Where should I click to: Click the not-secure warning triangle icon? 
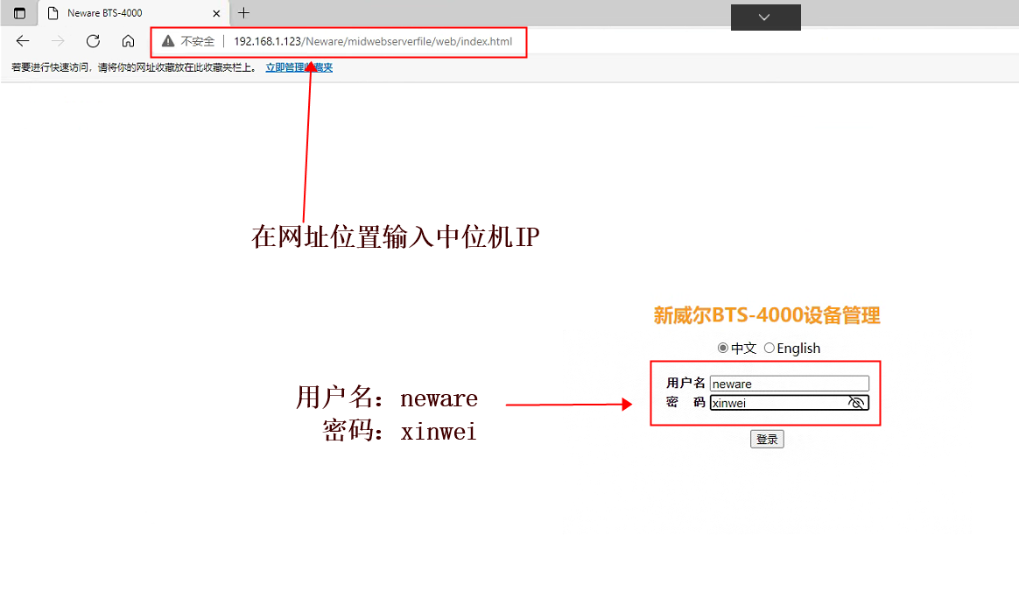coord(168,41)
